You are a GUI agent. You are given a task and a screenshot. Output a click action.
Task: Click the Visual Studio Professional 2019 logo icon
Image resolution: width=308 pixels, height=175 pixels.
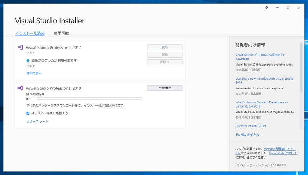(x=20, y=88)
